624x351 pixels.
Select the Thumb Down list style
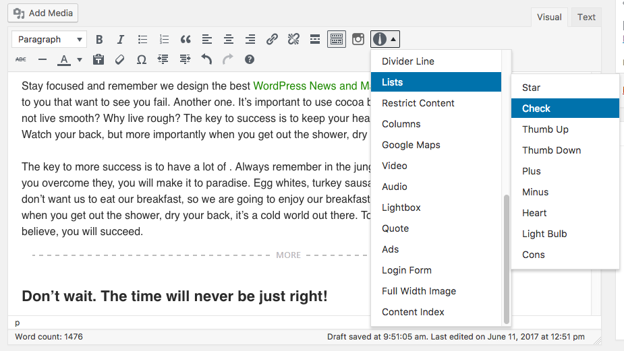coord(565,150)
